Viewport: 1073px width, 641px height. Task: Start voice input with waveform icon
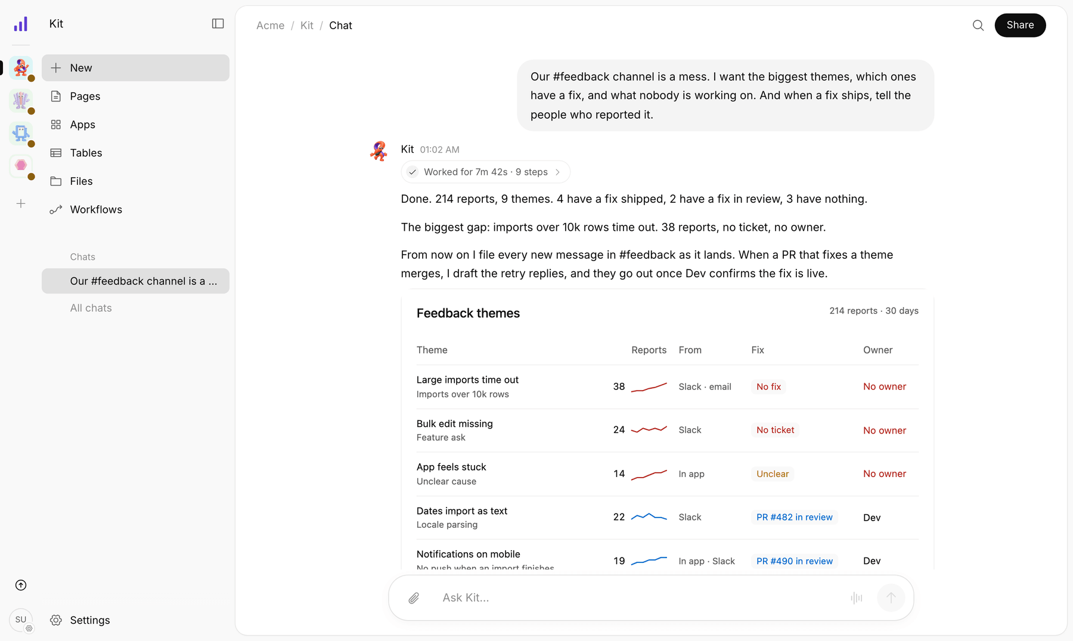pos(857,597)
